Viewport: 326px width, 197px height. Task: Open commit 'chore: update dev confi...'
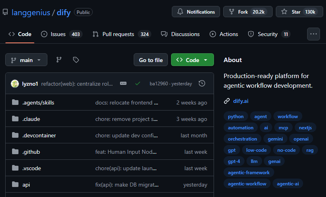point(126,135)
